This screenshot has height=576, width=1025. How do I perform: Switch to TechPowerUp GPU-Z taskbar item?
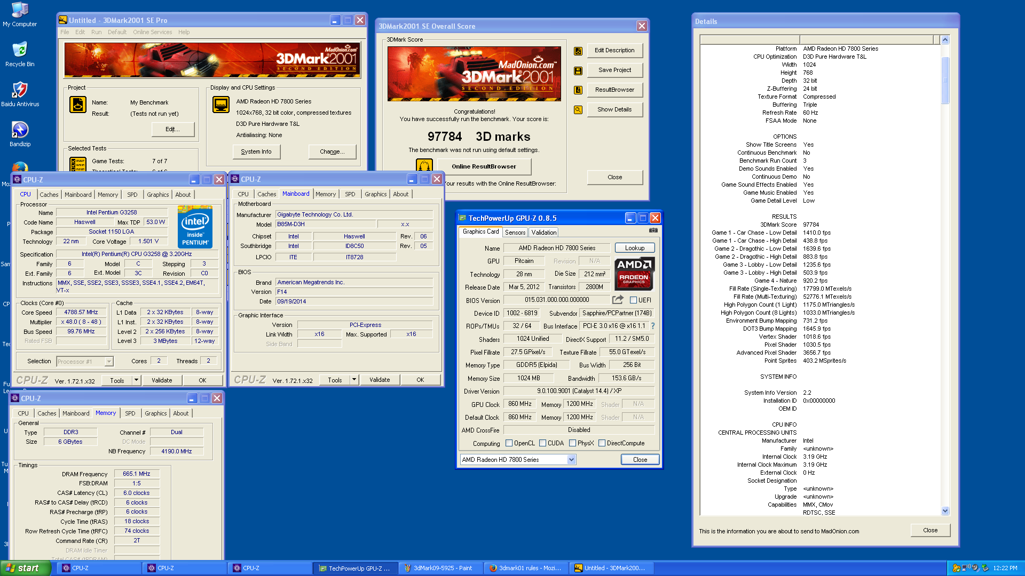pos(356,568)
